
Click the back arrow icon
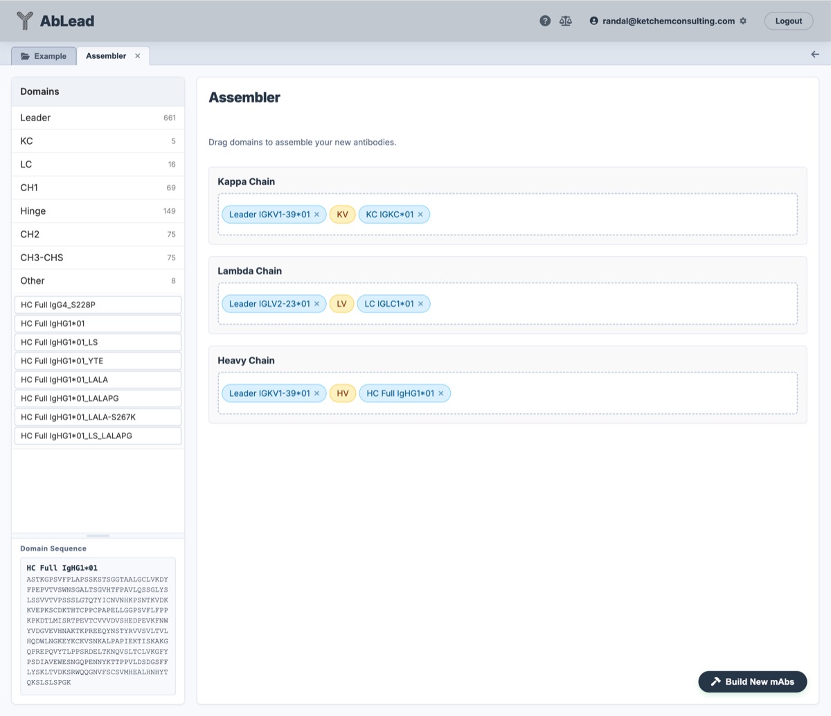(815, 54)
